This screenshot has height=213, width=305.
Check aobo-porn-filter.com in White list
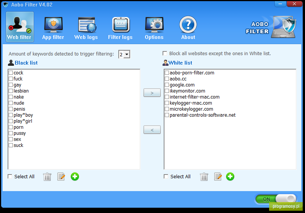point(167,73)
